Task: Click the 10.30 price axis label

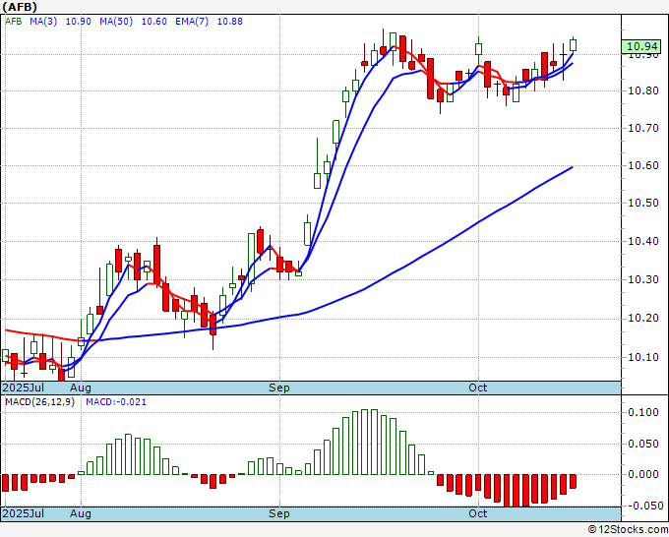Action: pos(643,279)
